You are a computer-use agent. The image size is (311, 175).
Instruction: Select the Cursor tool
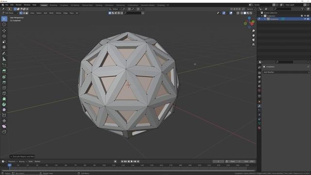[x=4, y=24]
